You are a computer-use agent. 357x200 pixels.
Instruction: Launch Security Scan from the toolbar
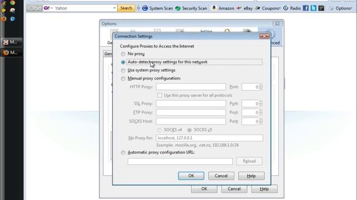point(191,8)
